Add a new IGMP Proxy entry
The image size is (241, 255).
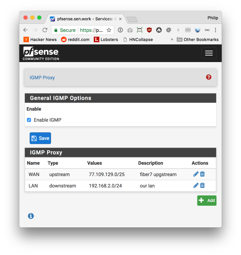point(207,201)
